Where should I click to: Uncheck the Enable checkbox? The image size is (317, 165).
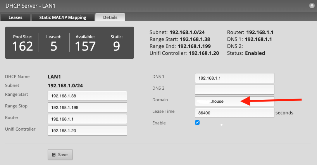tap(197, 122)
